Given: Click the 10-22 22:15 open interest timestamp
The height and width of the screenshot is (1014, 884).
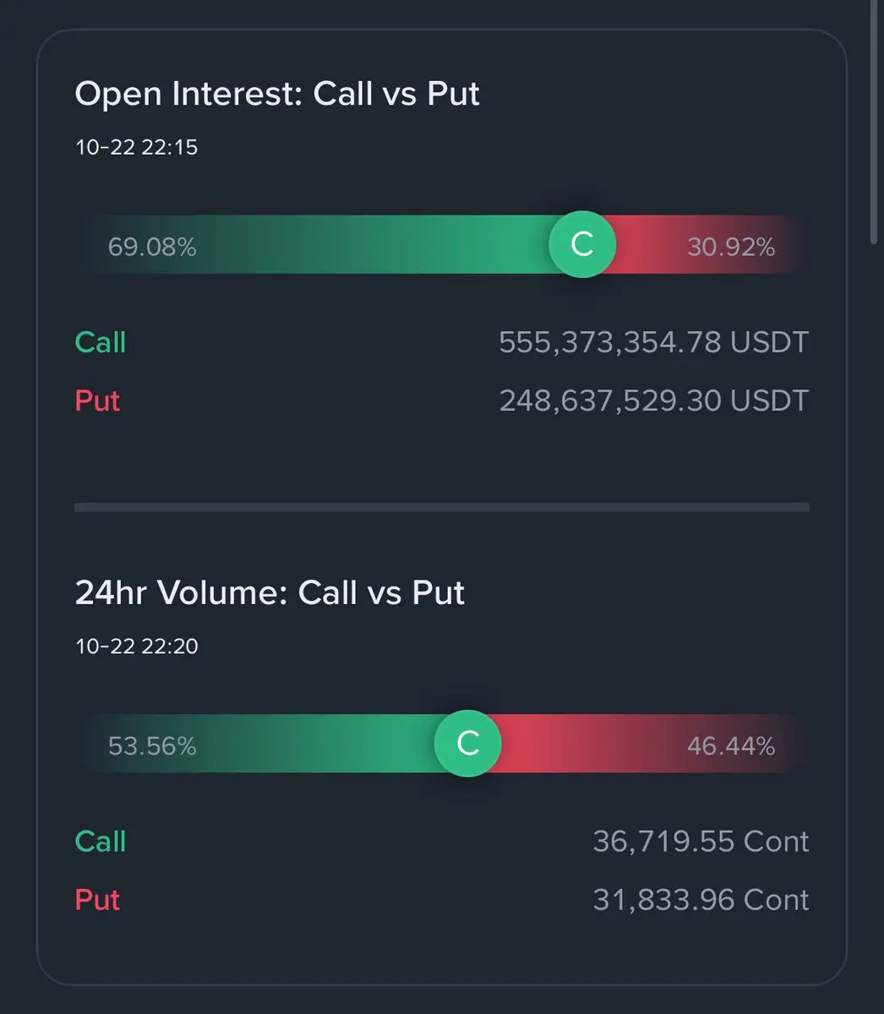Looking at the screenshot, I should (136, 147).
